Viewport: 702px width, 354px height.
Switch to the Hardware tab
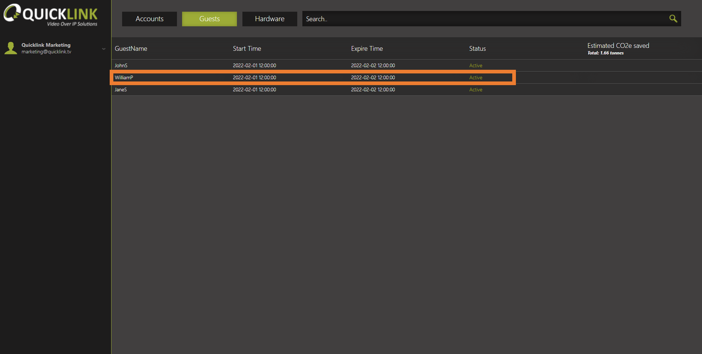[x=270, y=19]
